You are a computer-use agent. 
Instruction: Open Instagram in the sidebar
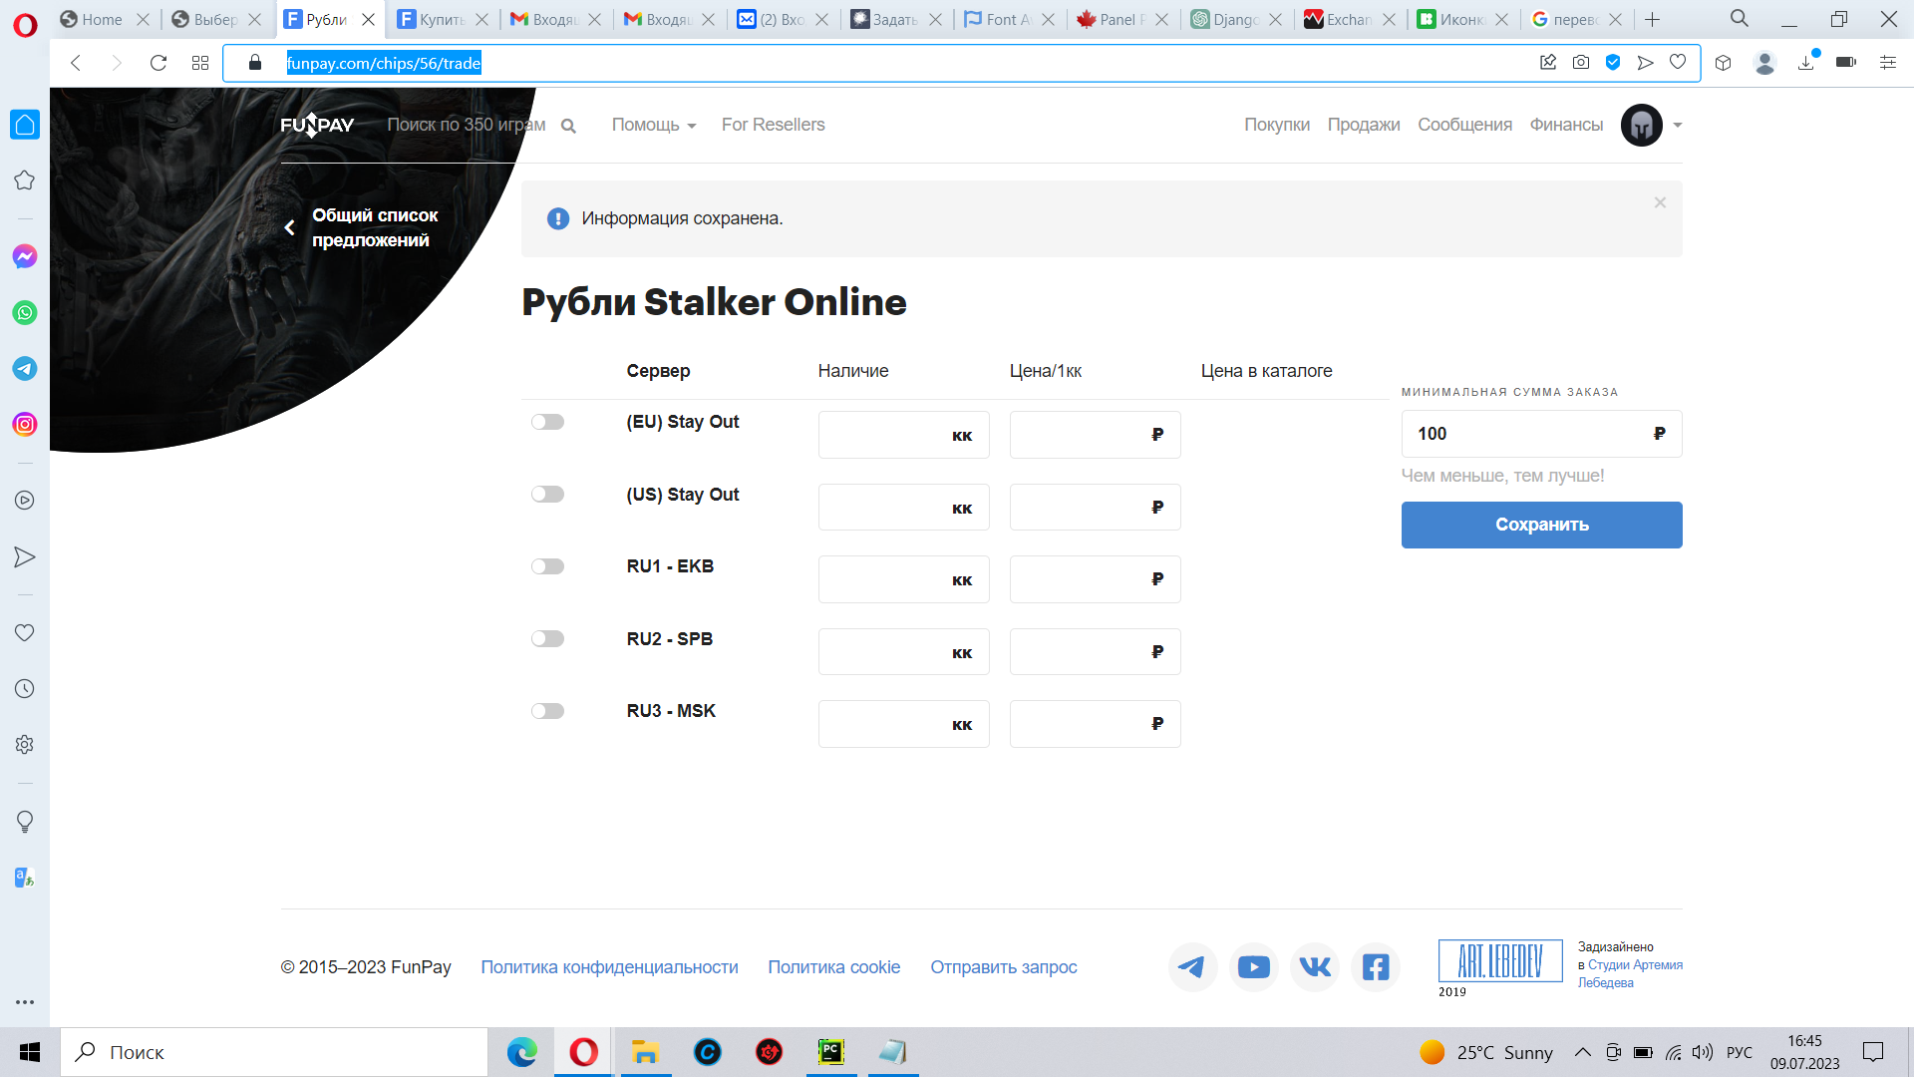point(25,424)
